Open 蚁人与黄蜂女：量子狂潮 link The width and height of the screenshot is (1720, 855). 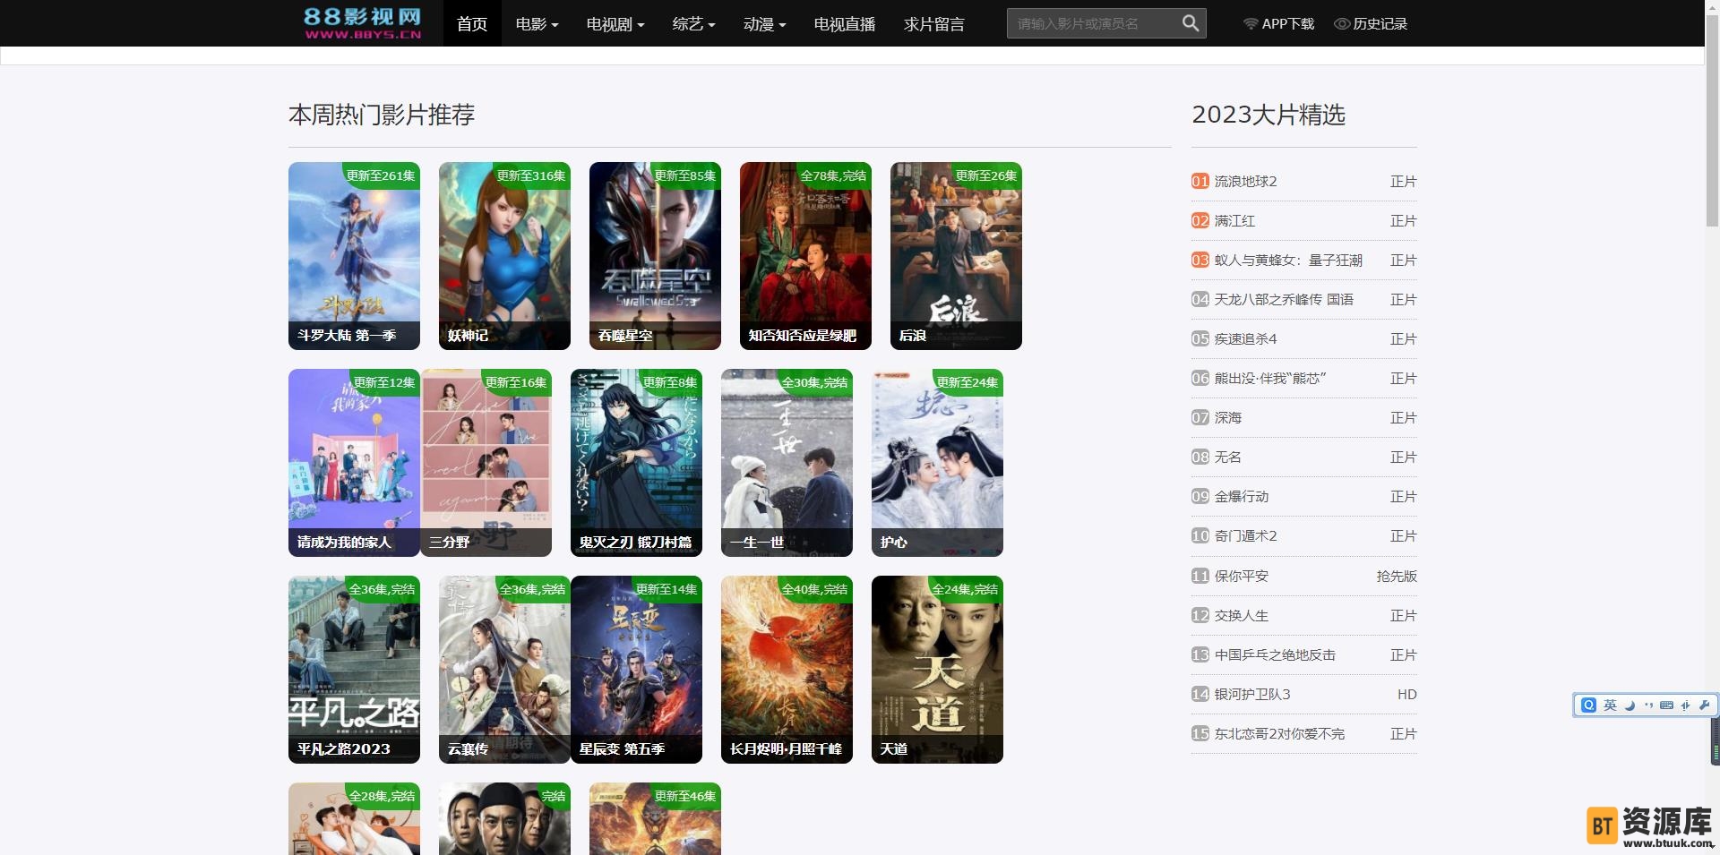coord(1288,261)
